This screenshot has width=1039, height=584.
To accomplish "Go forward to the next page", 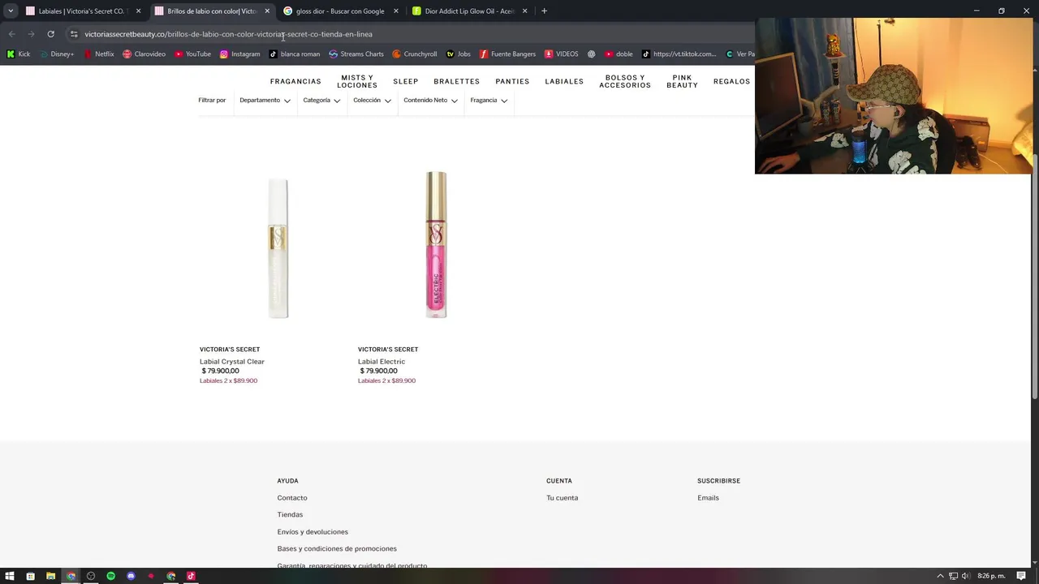I will 31,34.
